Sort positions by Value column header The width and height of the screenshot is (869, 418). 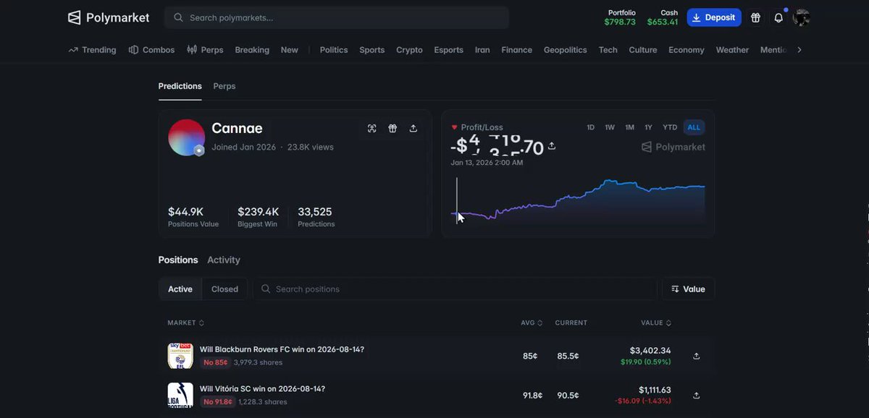656,323
